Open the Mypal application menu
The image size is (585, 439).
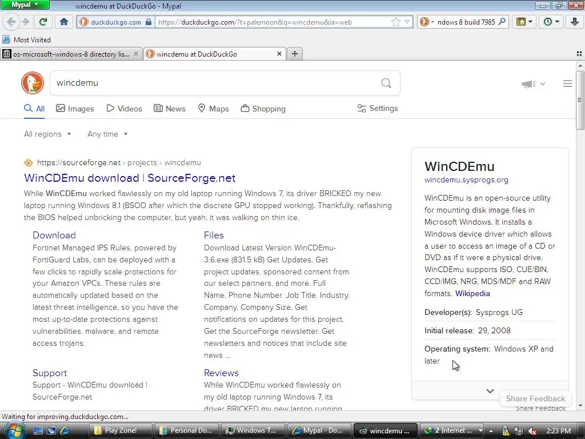pyautogui.click(x=25, y=5)
